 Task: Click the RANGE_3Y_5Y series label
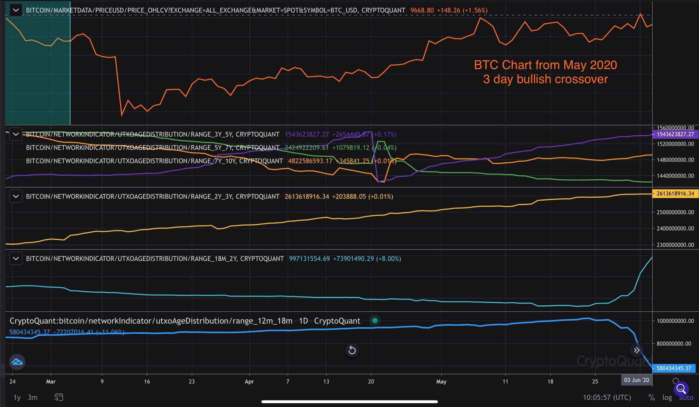153,134
